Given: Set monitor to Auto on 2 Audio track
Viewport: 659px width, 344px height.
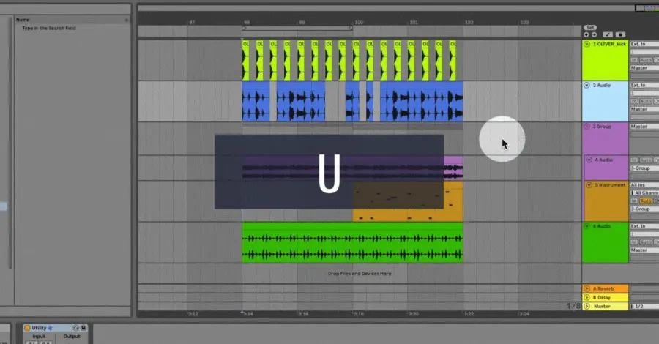Looking at the screenshot, I should pyautogui.click(x=646, y=101).
